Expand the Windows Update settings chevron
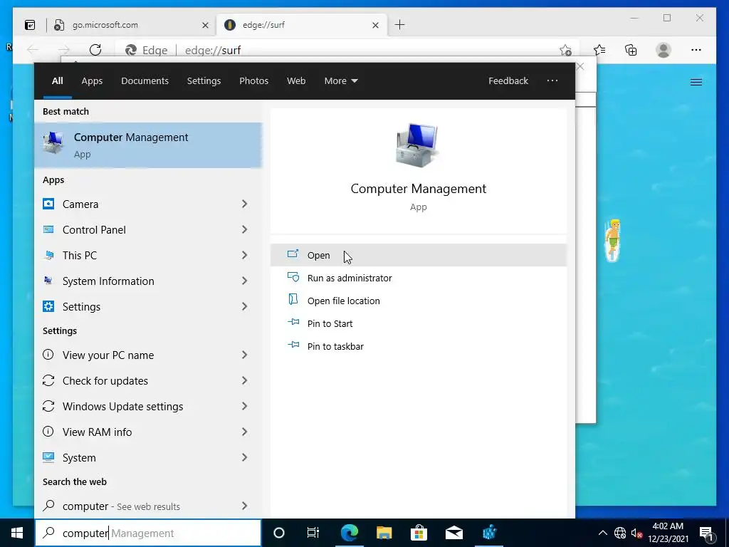This screenshot has width=729, height=547. [245, 405]
